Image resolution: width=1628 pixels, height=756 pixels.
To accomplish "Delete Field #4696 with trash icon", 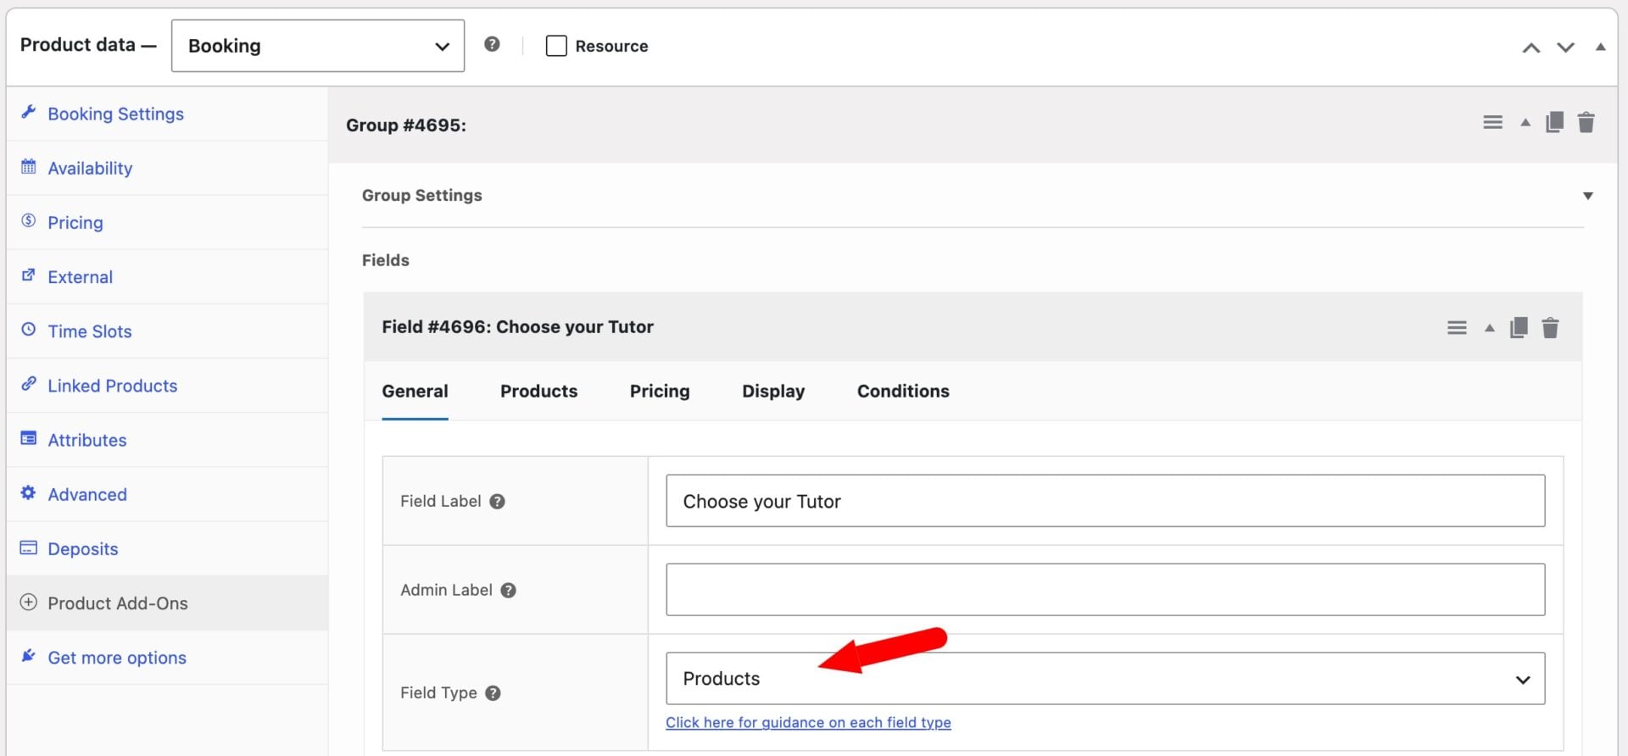I will tap(1550, 328).
